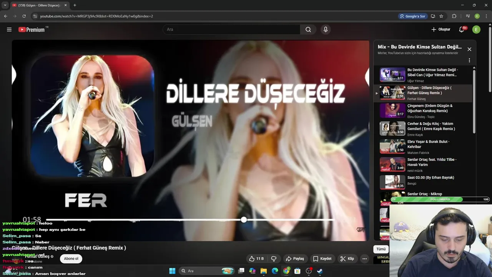Play Çingenem Erdem Düzgün remix
The width and height of the screenshot is (492, 277).
[423, 111]
